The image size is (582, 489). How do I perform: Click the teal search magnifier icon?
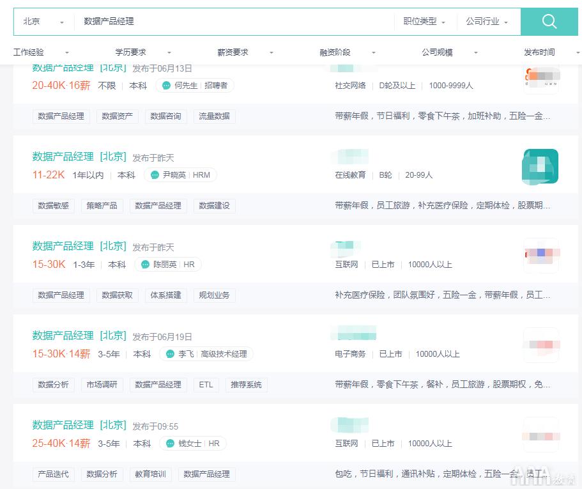click(548, 21)
